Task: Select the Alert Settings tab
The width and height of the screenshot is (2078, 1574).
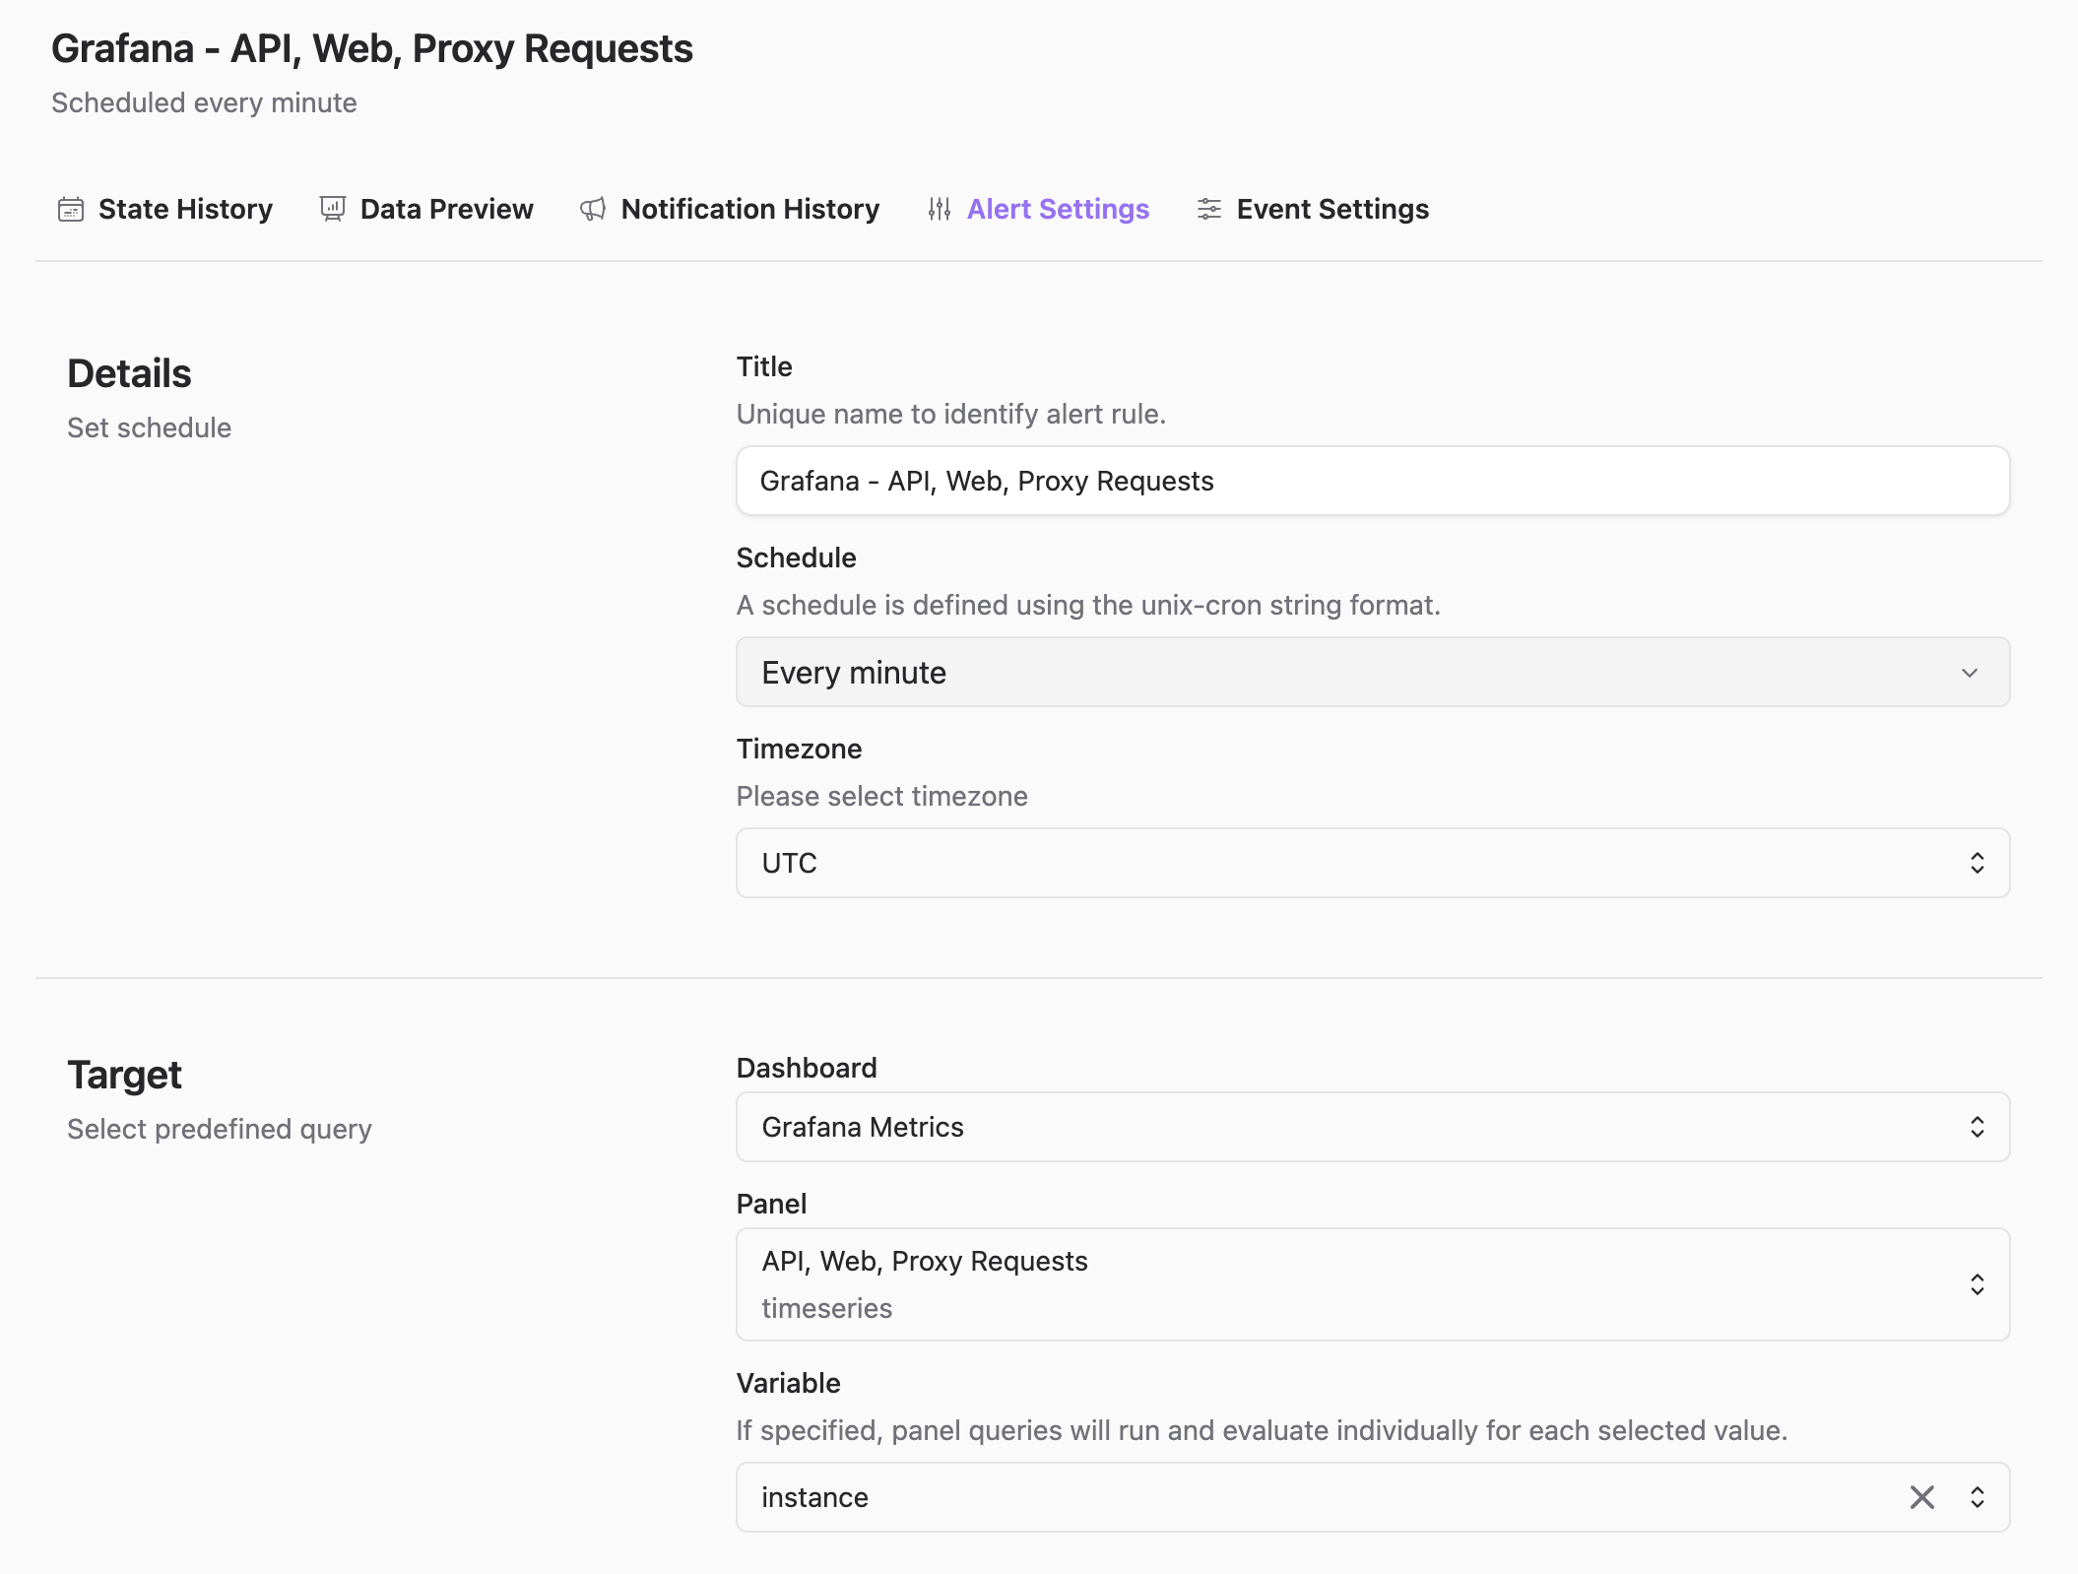Action: point(1038,209)
